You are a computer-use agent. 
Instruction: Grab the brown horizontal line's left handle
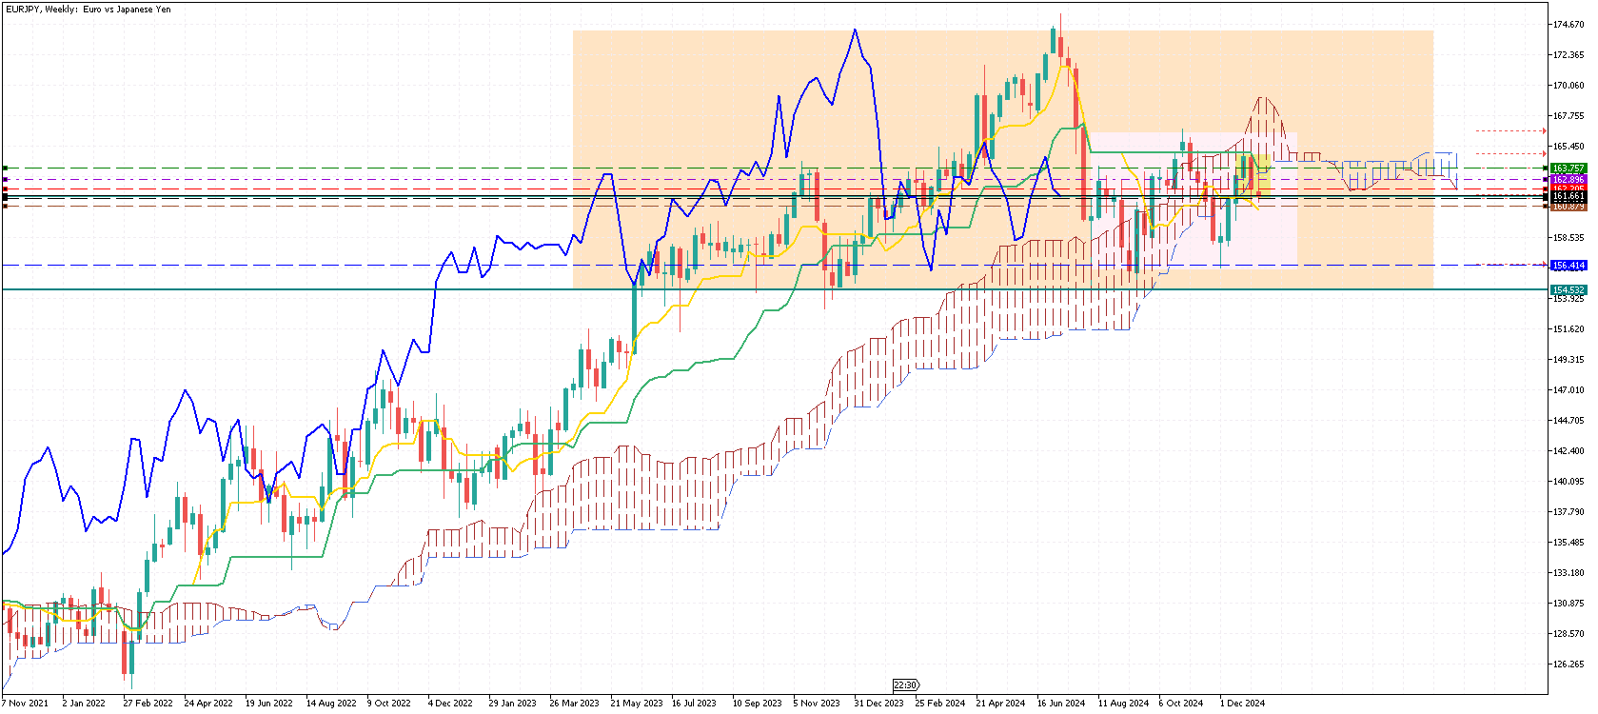click(x=5, y=206)
